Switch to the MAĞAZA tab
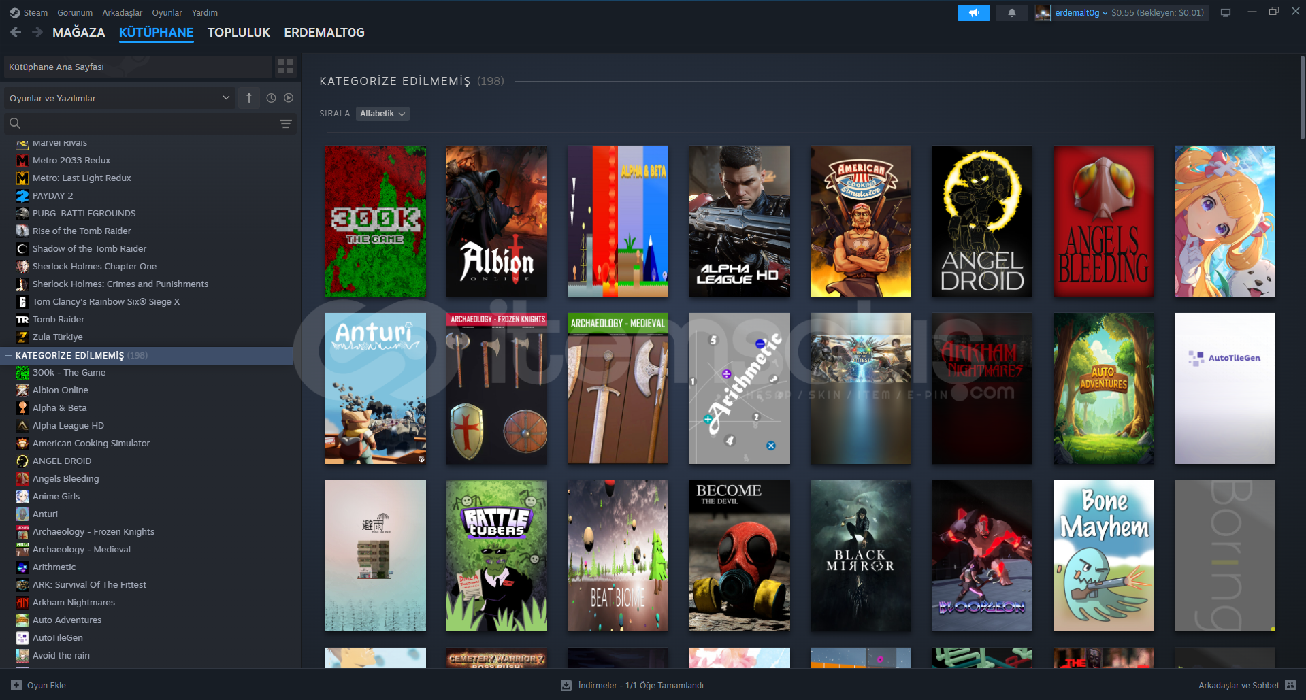The height and width of the screenshot is (700, 1306). pyautogui.click(x=79, y=32)
